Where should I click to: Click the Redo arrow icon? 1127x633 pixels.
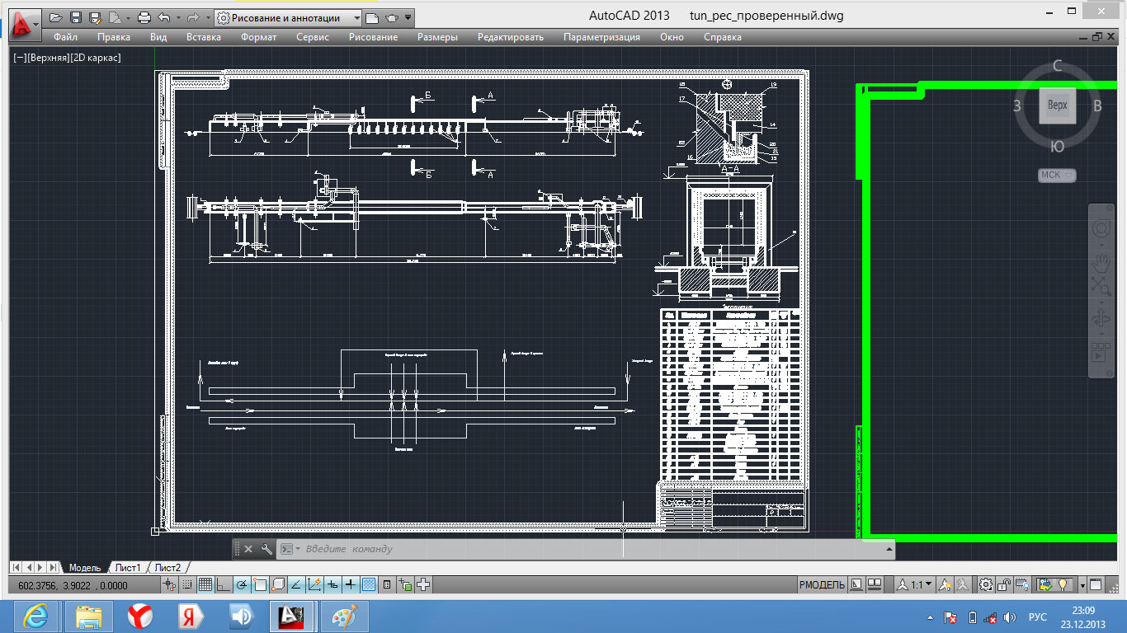coord(192,17)
